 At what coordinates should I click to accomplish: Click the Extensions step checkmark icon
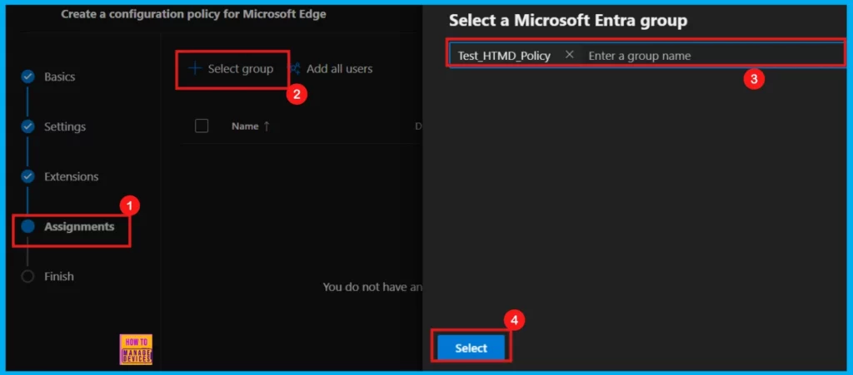tap(27, 176)
